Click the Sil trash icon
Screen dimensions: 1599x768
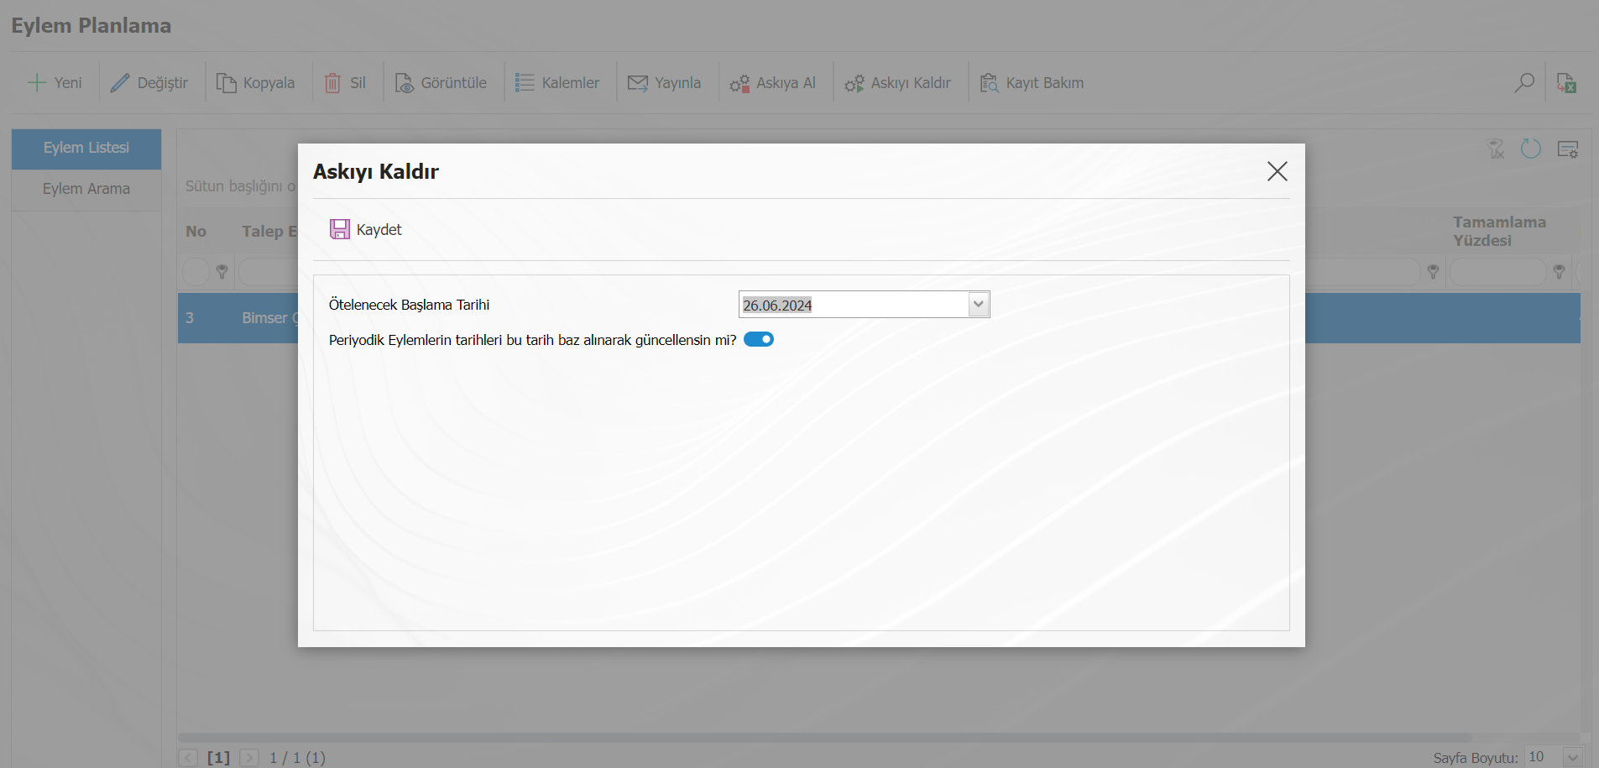coord(332,83)
